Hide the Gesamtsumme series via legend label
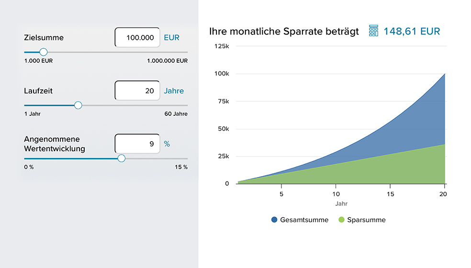Screen dimensions: 471x268 pyautogui.click(x=304, y=220)
